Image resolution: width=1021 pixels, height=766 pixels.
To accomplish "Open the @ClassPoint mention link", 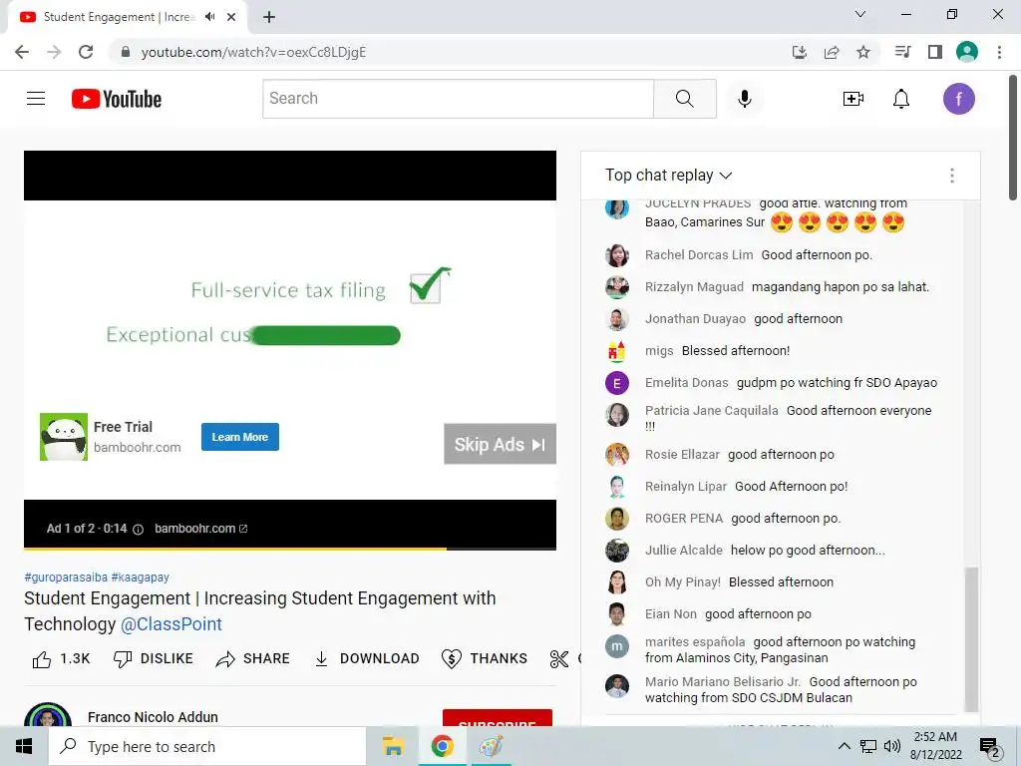I will coord(171,624).
